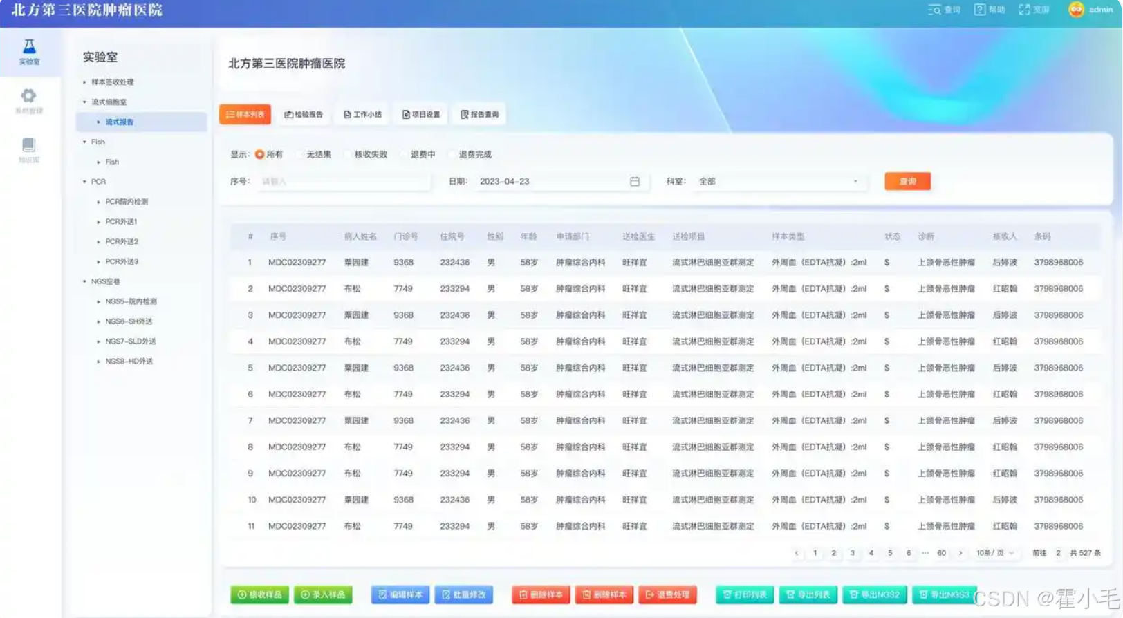1123x618 pixels.
Task: Select the 核收失败 radio option
Action: (x=366, y=154)
